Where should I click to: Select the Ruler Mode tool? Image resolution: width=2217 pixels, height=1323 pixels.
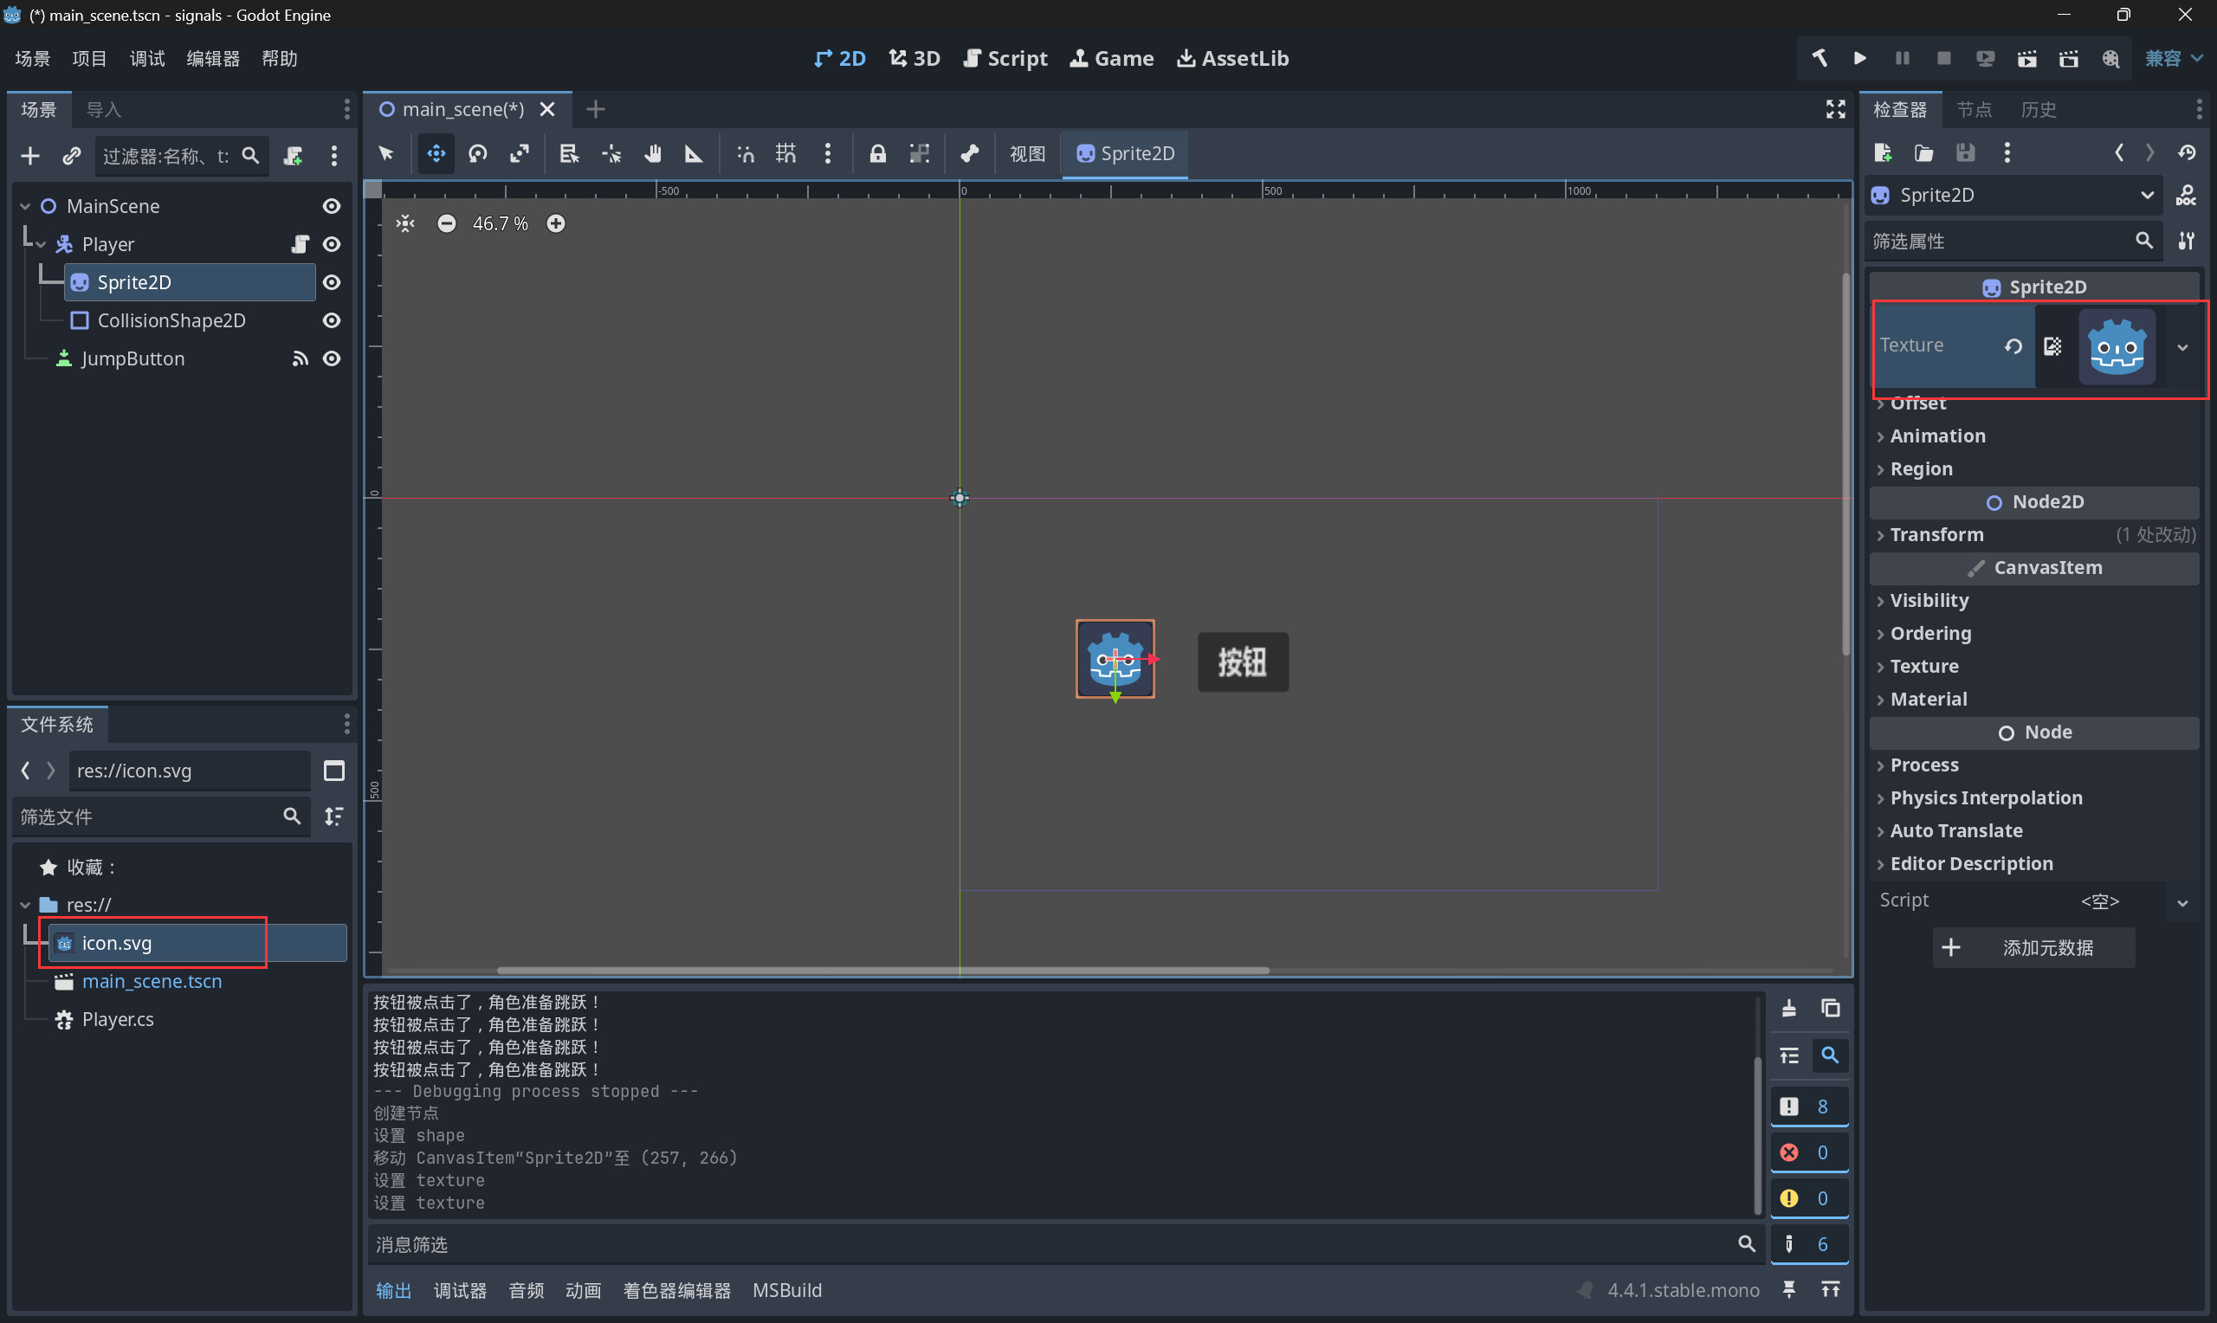click(694, 154)
